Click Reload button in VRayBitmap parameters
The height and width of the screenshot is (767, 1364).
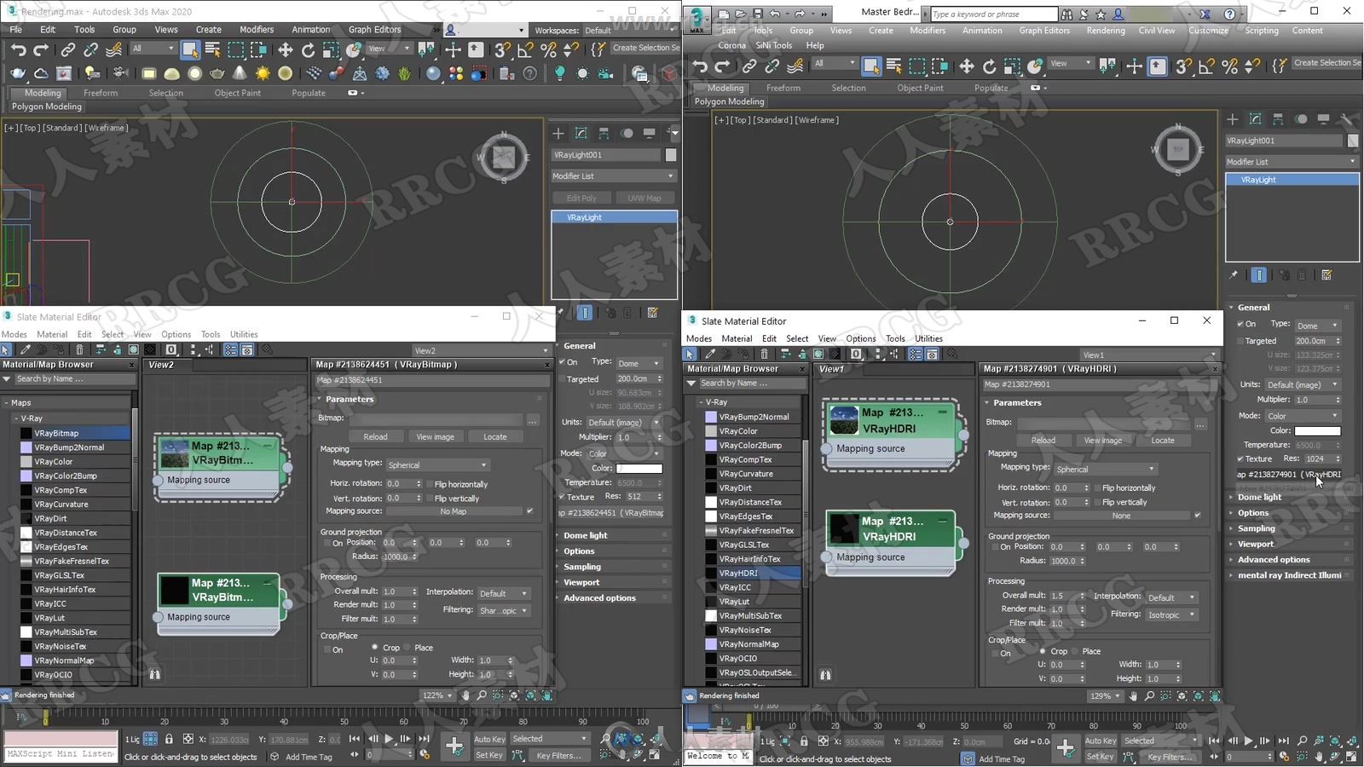click(375, 436)
